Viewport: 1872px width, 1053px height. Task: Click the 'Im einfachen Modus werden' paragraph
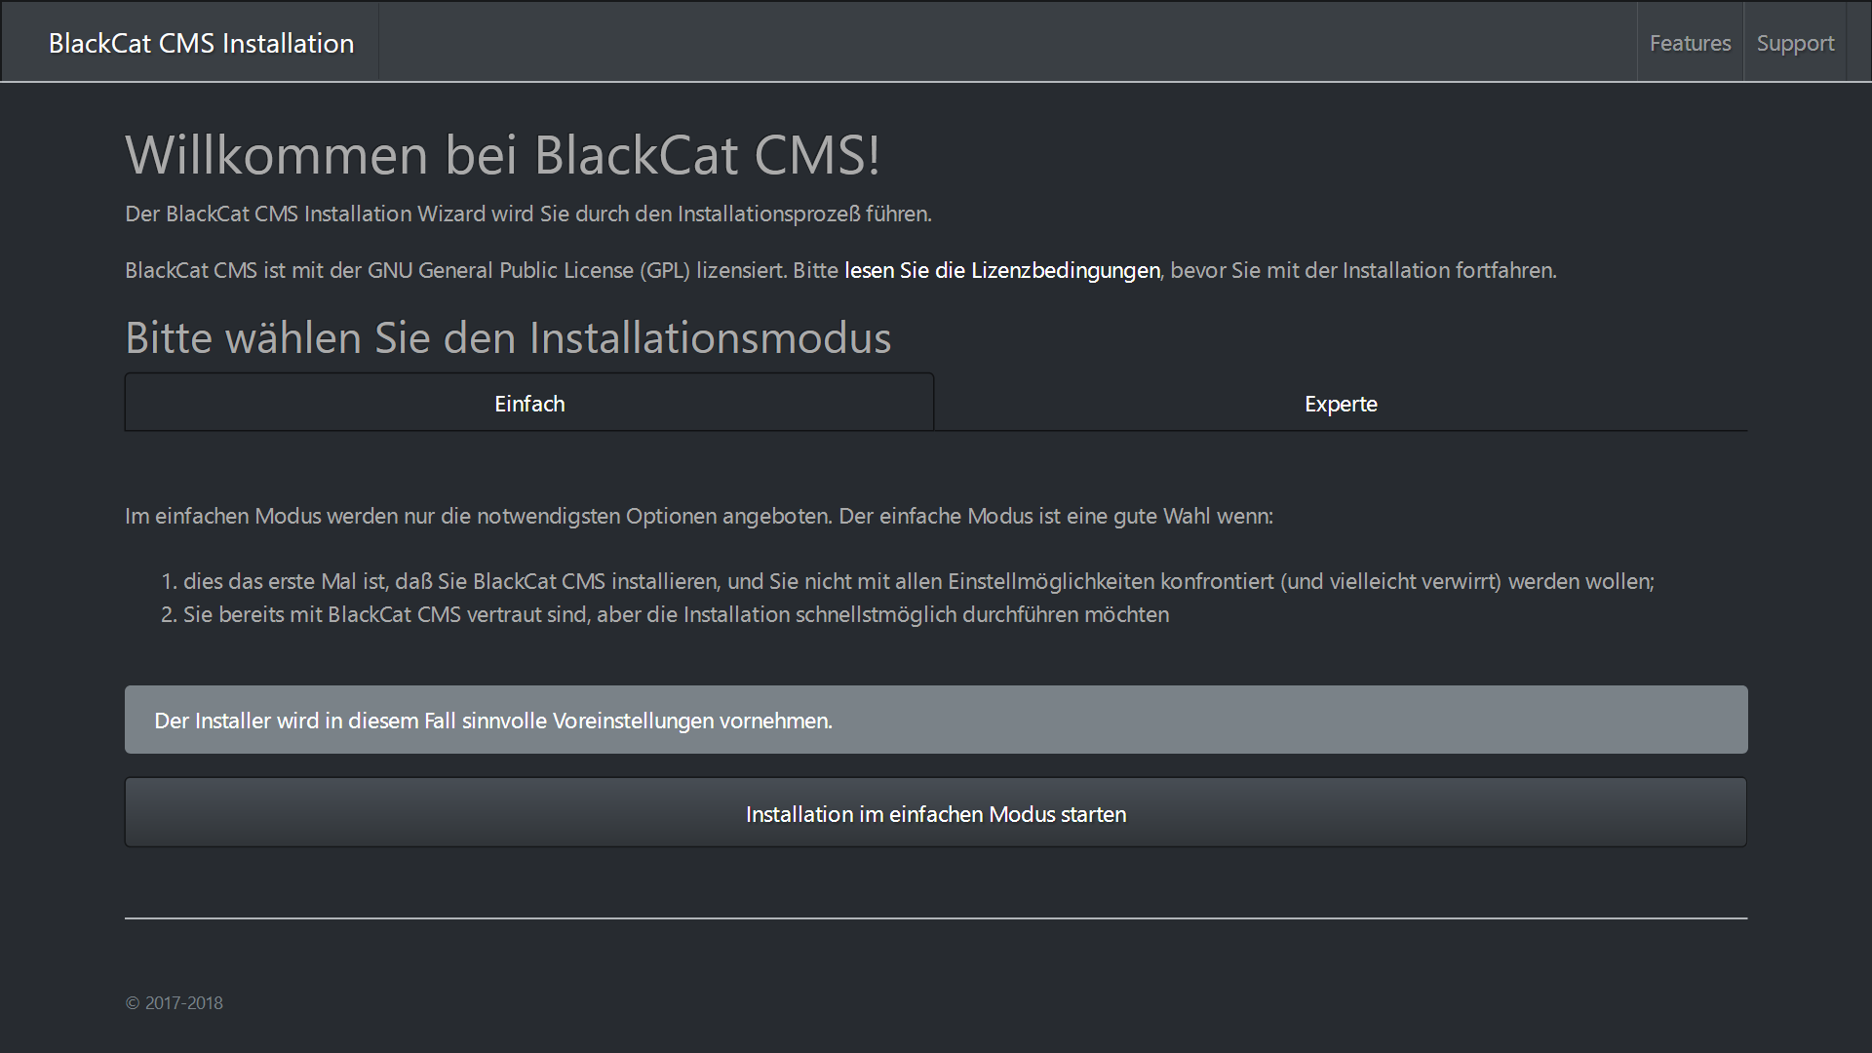(x=699, y=516)
